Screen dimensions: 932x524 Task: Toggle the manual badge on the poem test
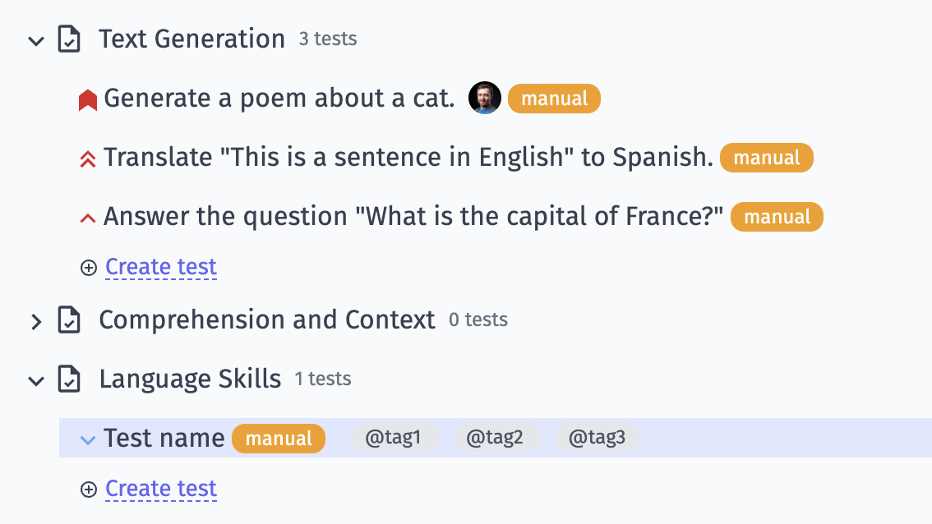554,98
